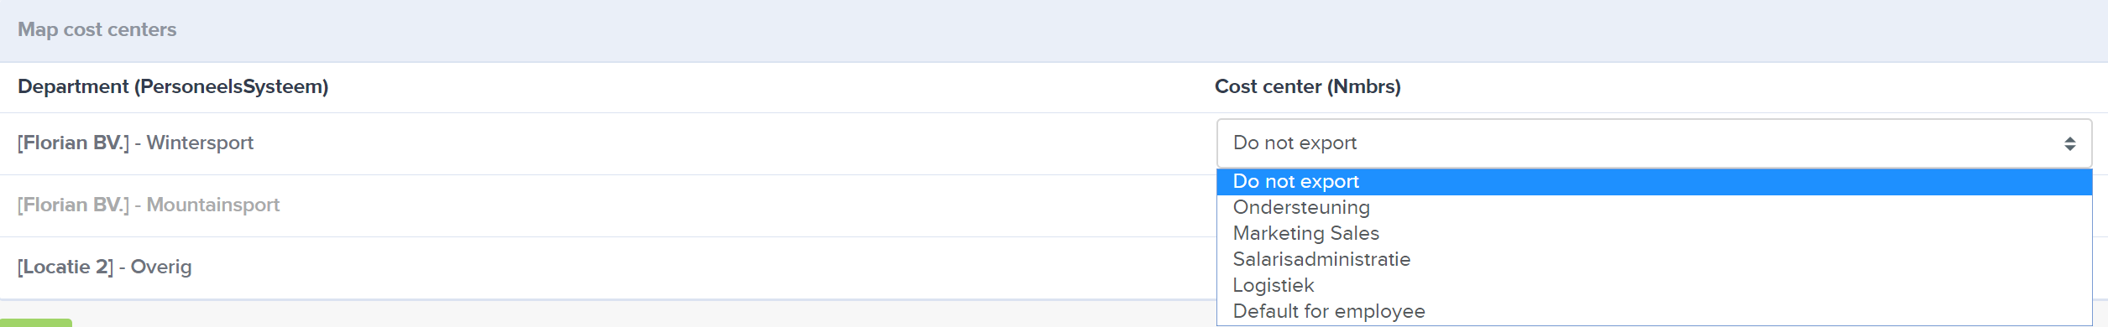2108x327 pixels.
Task: Click the green button at the bottom left
Action: pyautogui.click(x=36, y=323)
